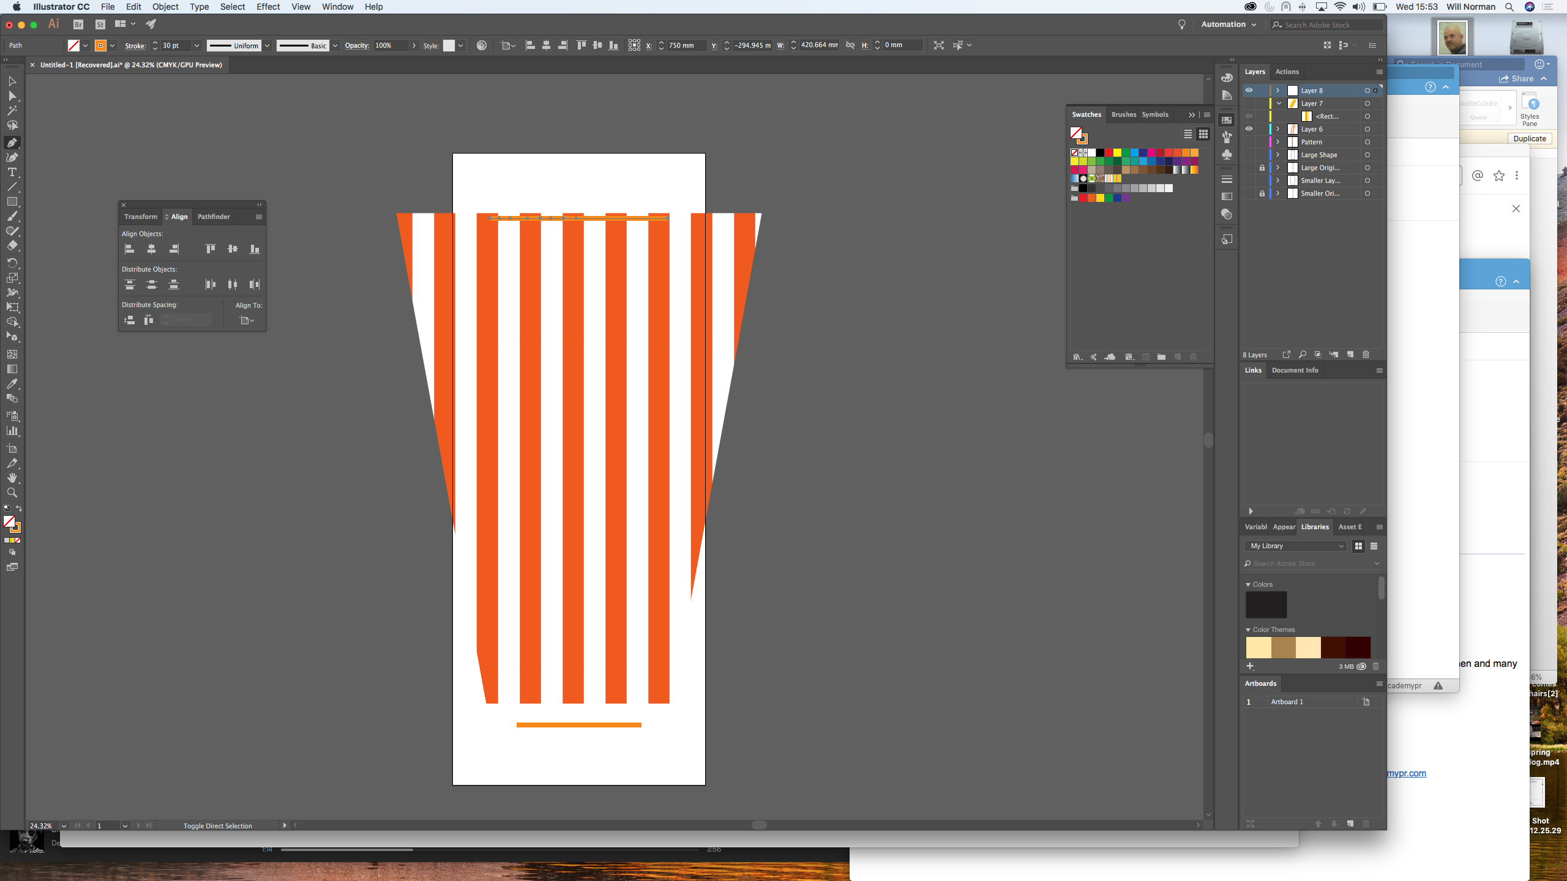Screen dimensions: 1567x881
Task: Open the Automation workspace switcher
Action: (1229, 24)
